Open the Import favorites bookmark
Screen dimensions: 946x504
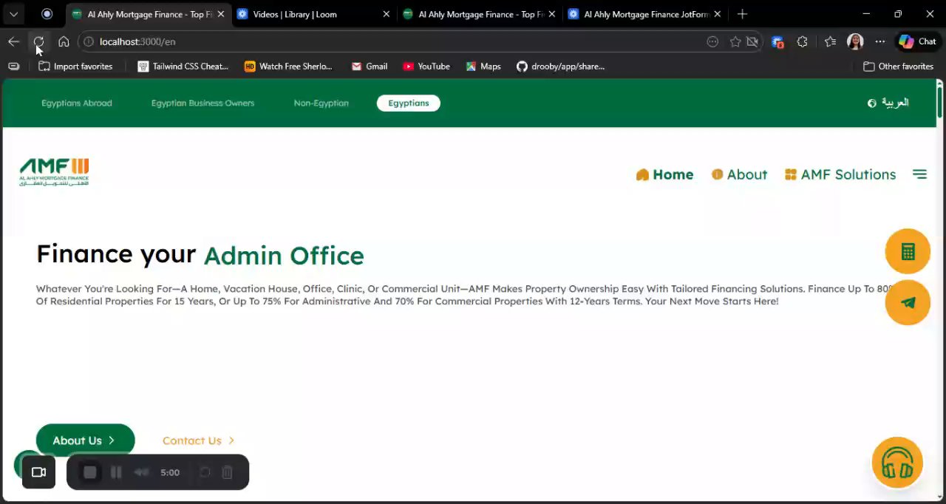(75, 67)
